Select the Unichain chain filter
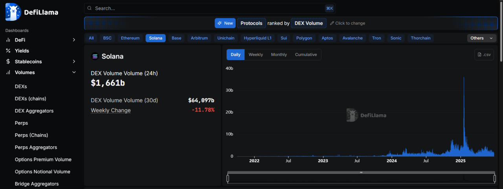Screen dimensions: 503x189 pyautogui.click(x=226, y=38)
